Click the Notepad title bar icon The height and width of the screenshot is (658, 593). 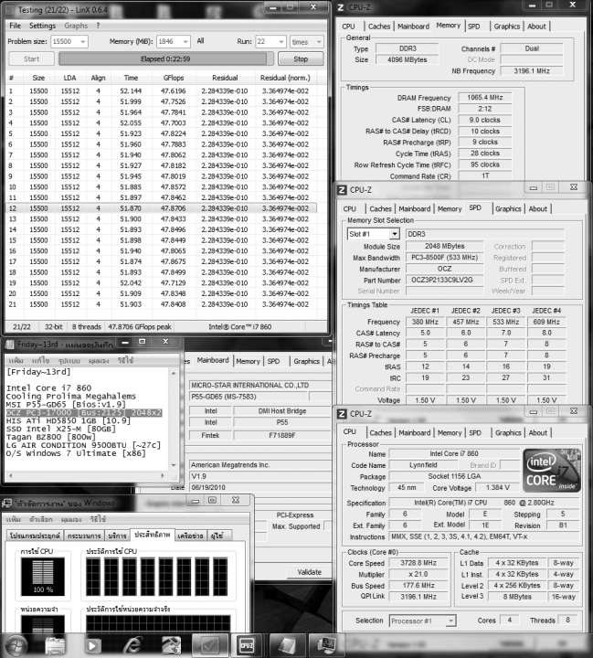10,345
